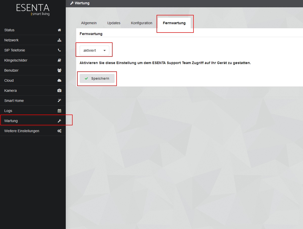
Task: Select the Fernwartung tab
Action: pyautogui.click(x=174, y=23)
